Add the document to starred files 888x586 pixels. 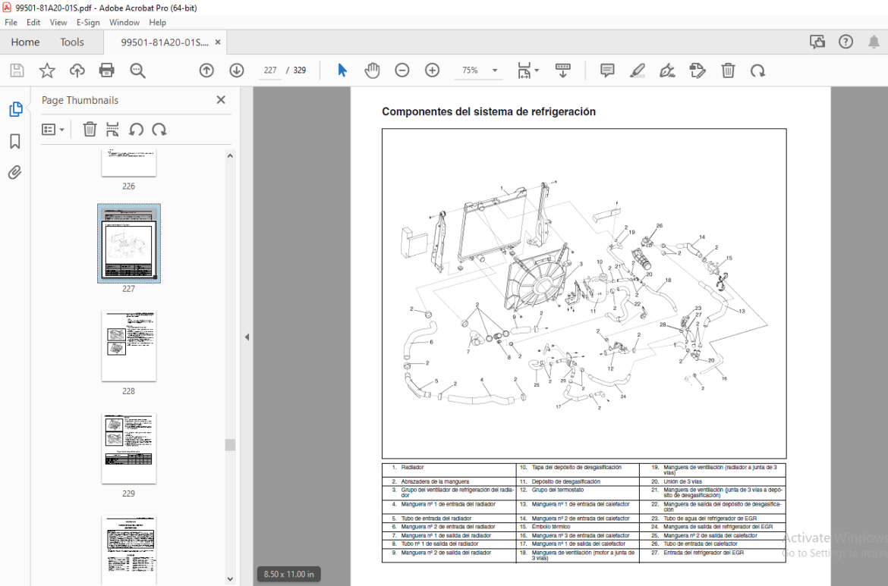[47, 71]
